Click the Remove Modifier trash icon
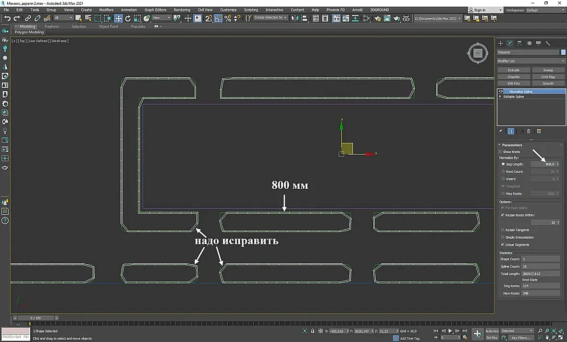 pos(529,131)
